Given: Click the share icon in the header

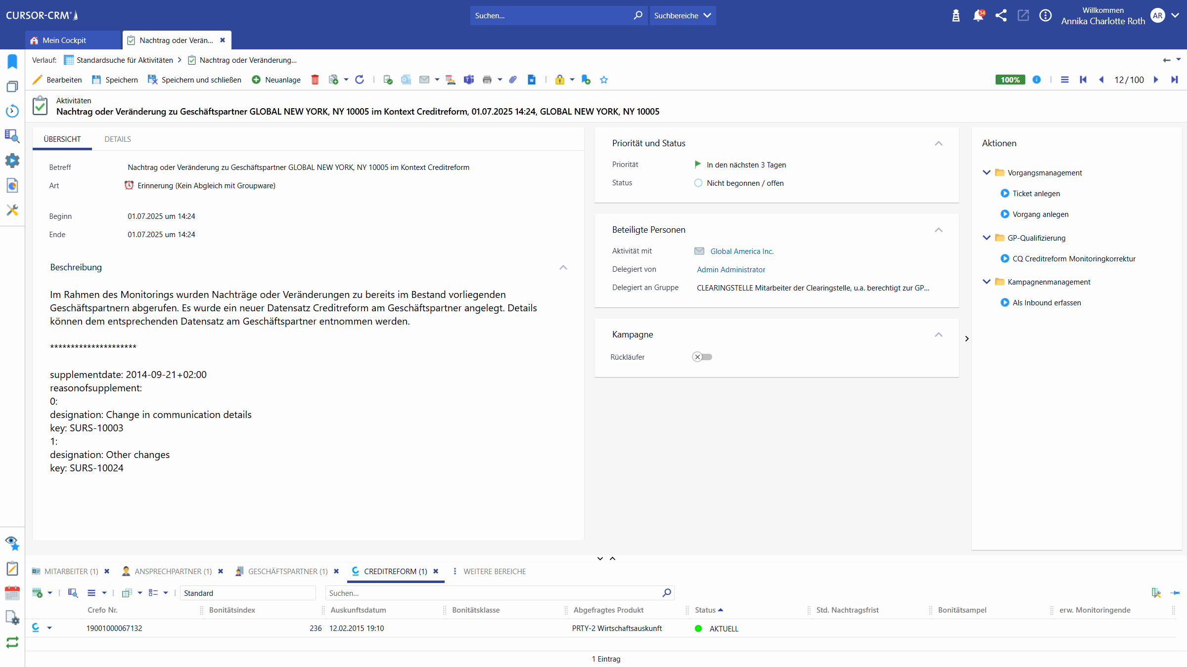Looking at the screenshot, I should 1001,15.
